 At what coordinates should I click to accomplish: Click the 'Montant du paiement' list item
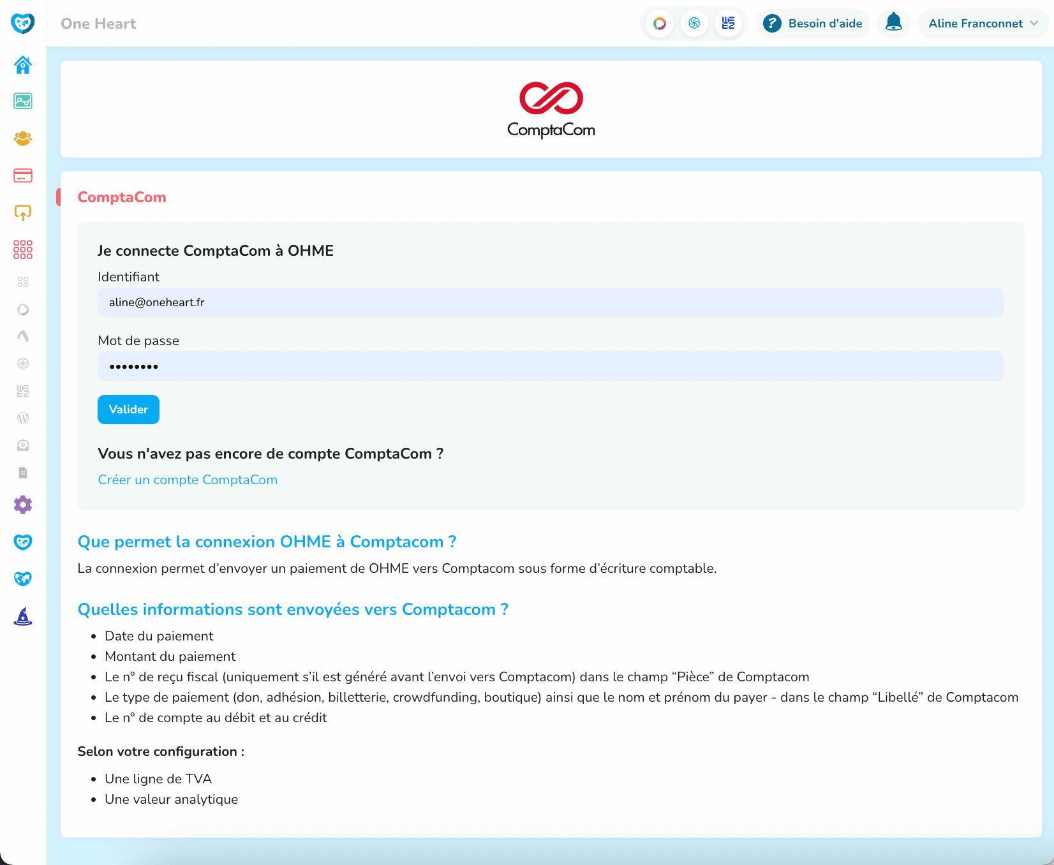[x=170, y=656]
